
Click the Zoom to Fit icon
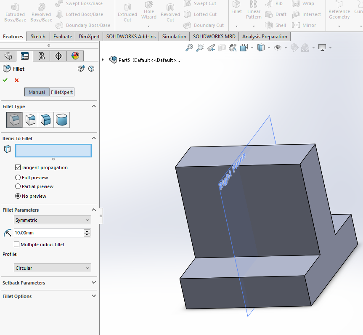coord(189,48)
